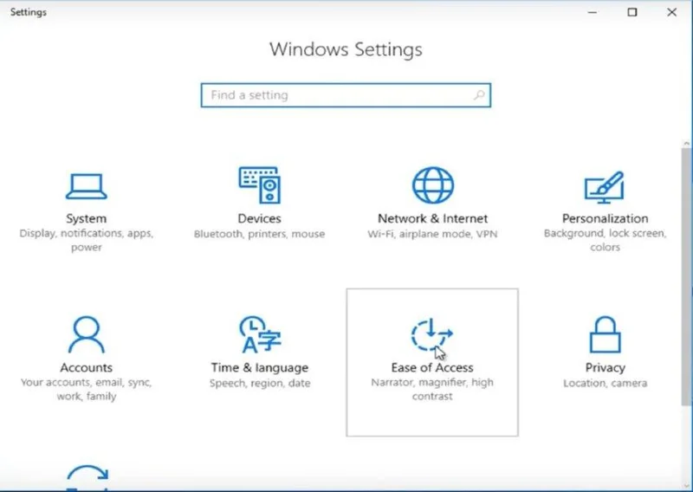Screen dimensions: 693x492
Task: Select the System label
Action: point(86,218)
